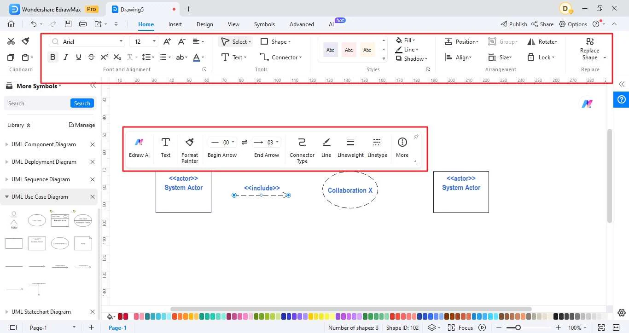Swap begin and end arrows icon
Image resolution: width=629 pixels, height=333 pixels.
245,142
